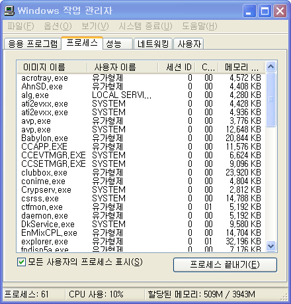Select the Babylon.exe process
The height and width of the screenshot is (304, 291).
(141, 138)
